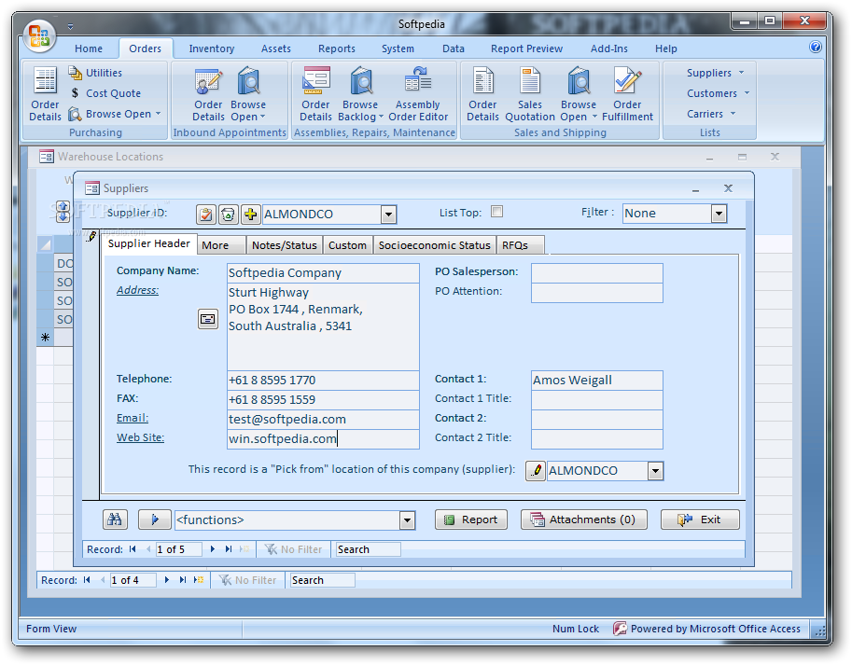Open Assemblies Order Details icon
The height and width of the screenshot is (665, 852).
pyautogui.click(x=315, y=94)
